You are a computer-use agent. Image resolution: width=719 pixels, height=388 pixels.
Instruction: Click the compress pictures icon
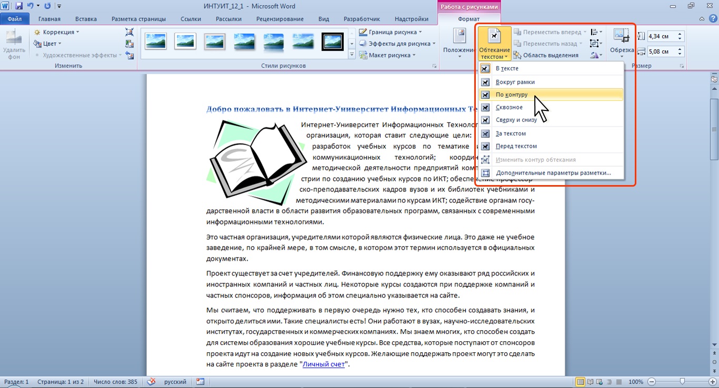(x=130, y=33)
